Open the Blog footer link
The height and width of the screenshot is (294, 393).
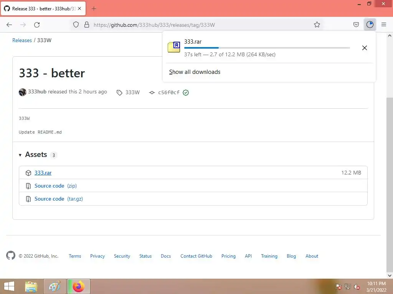point(291,256)
